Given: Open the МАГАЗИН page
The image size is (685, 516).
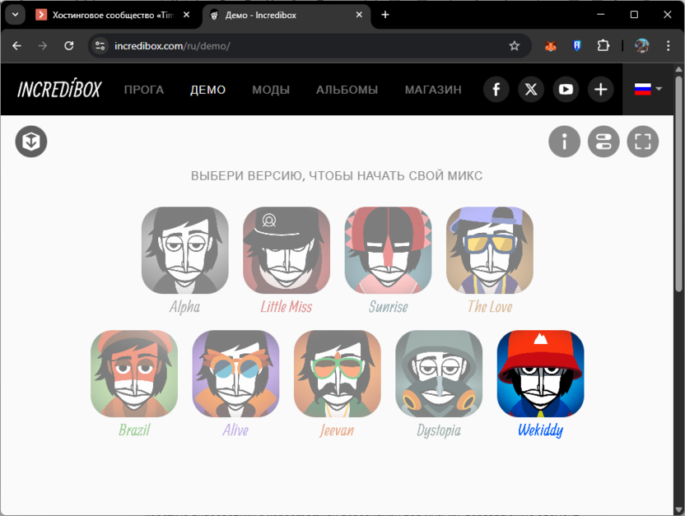Looking at the screenshot, I should pyautogui.click(x=433, y=90).
